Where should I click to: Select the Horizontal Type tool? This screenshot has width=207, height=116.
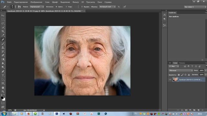[x=3, y=75]
